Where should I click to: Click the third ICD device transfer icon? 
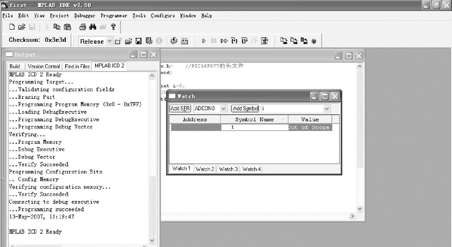point(304,41)
